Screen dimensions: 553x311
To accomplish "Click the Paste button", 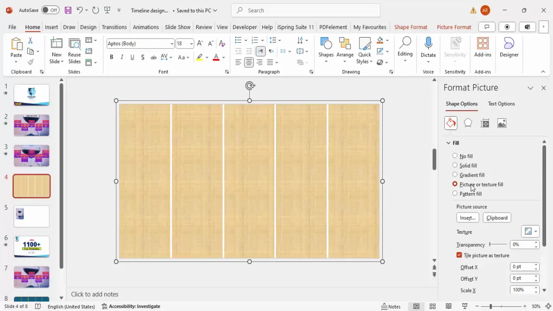I will coord(16,48).
